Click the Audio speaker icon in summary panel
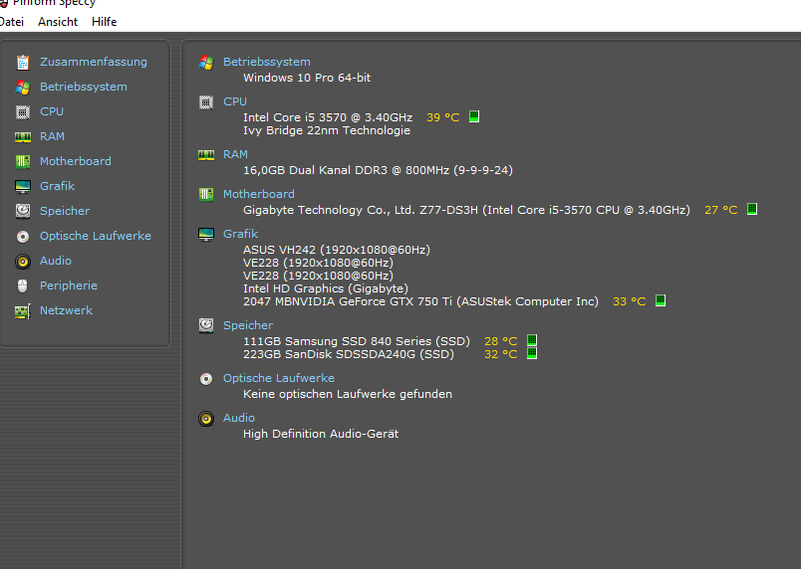The height and width of the screenshot is (569, 801). tap(206, 419)
